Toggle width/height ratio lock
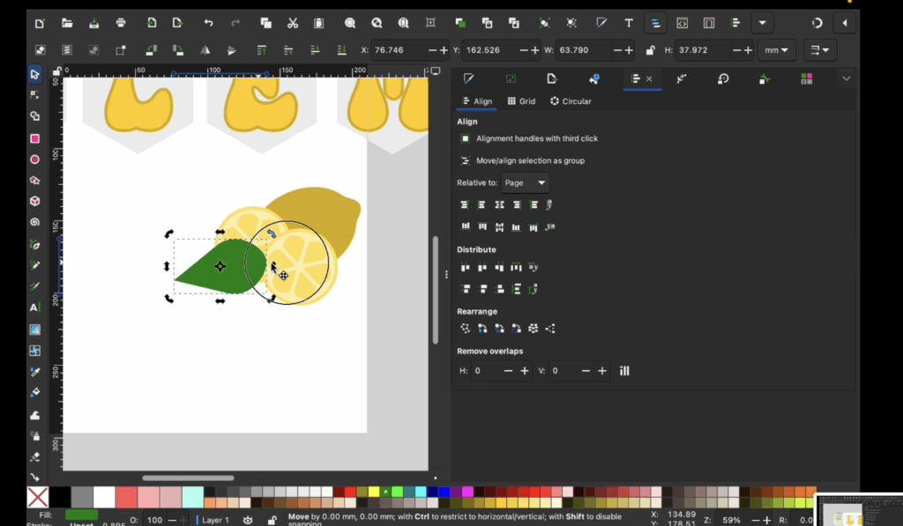903x526 pixels. (650, 50)
